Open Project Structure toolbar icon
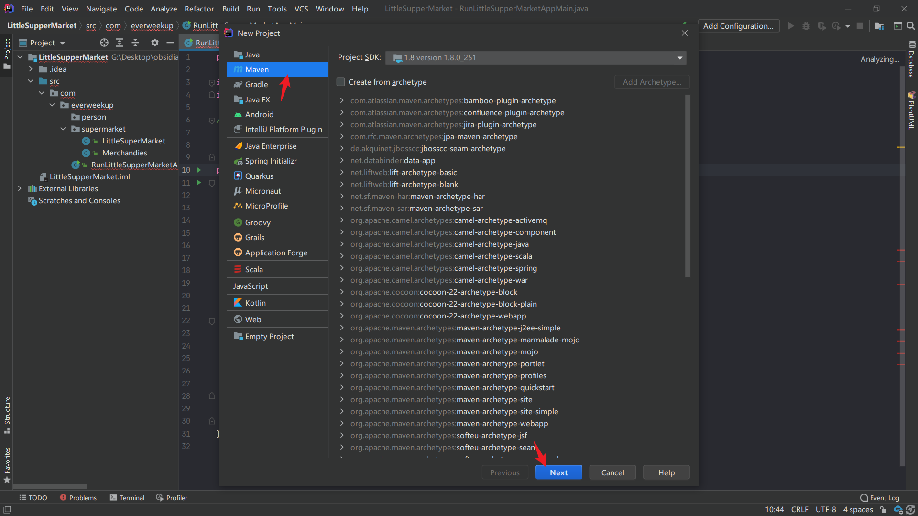Screen dimensions: 918x516 pyautogui.click(x=879, y=26)
